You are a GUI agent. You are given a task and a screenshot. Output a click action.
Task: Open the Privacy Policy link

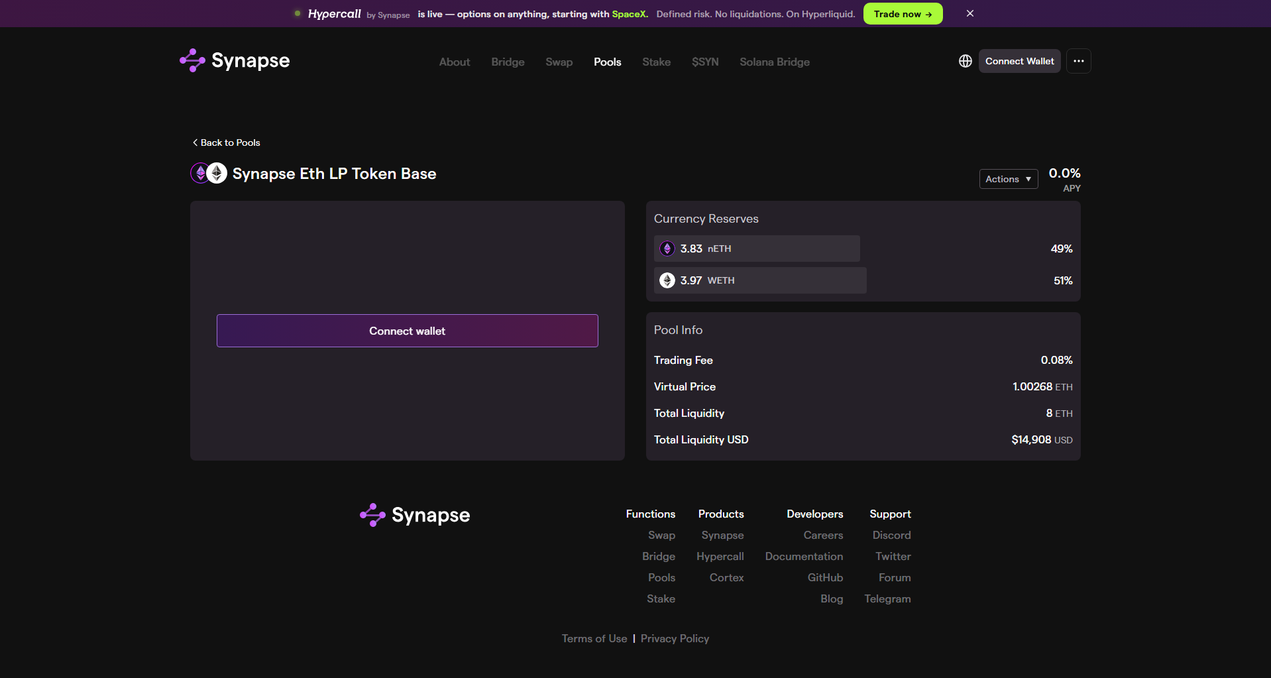[x=675, y=638]
